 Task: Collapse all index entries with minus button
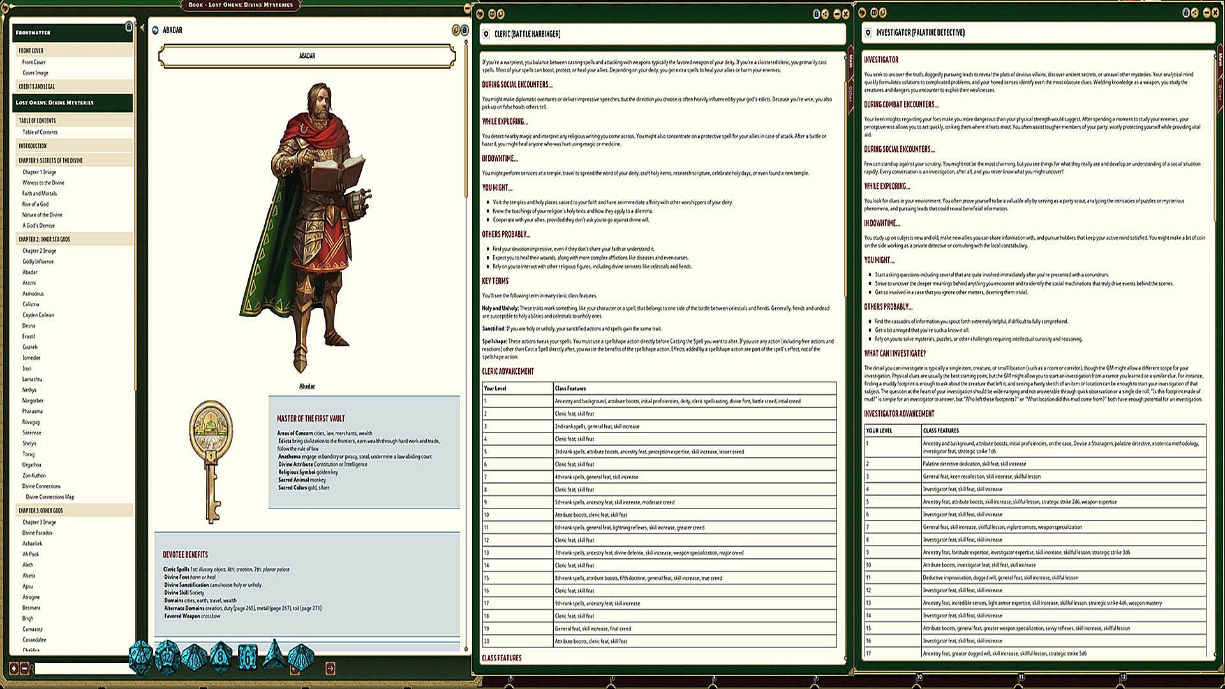click(x=24, y=668)
